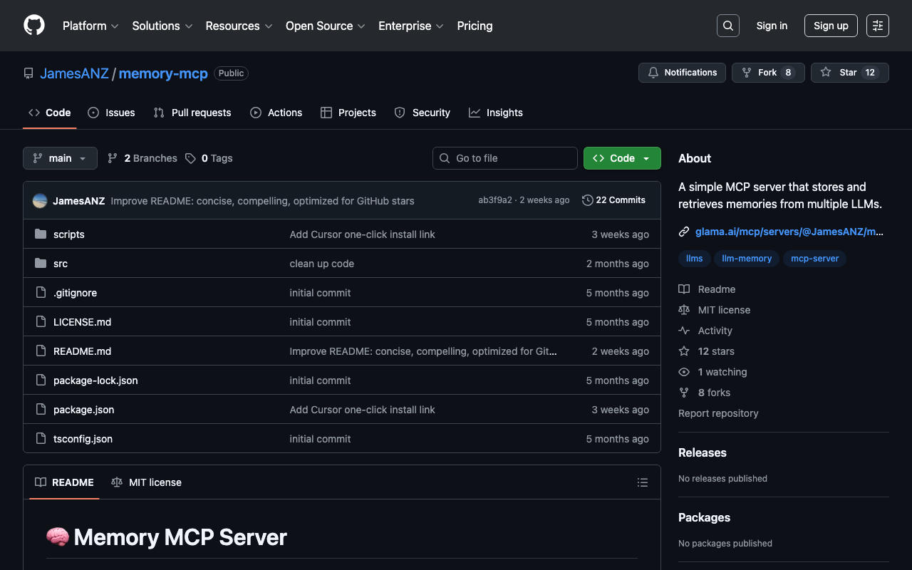The height and width of the screenshot is (570, 912).
Task: Switch to the Pull requests tab
Action: [192, 113]
